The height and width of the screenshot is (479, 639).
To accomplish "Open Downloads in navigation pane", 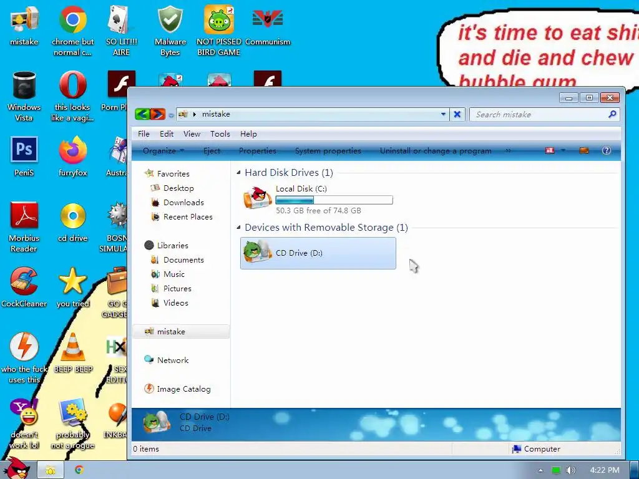I will pos(177,203).
